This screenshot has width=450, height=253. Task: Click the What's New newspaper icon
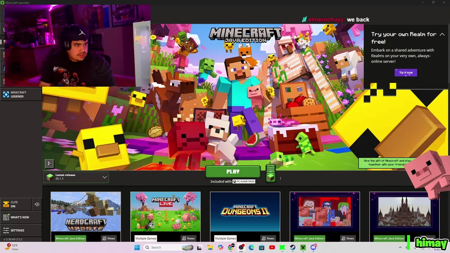[6, 217]
